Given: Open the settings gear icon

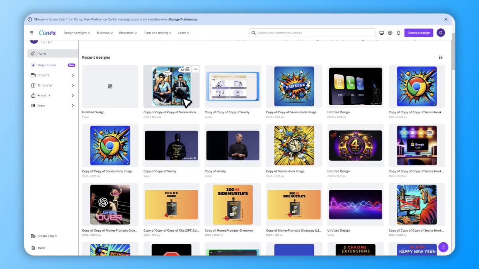Looking at the screenshot, I should click(390, 33).
